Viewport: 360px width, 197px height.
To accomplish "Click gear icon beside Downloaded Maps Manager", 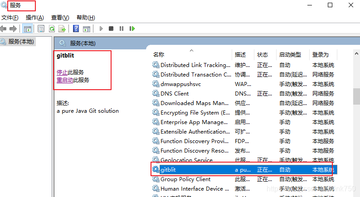I will (156, 103).
